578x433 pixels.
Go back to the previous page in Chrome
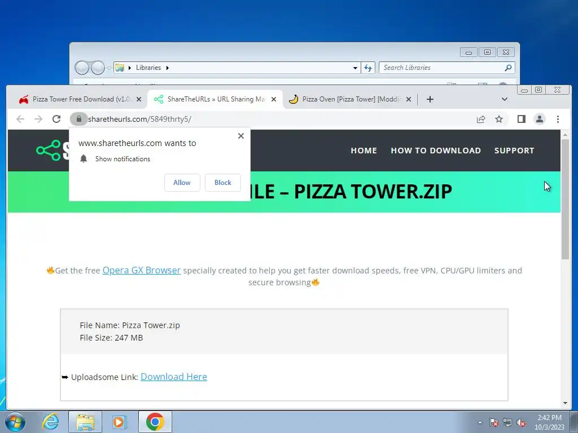pyautogui.click(x=20, y=119)
